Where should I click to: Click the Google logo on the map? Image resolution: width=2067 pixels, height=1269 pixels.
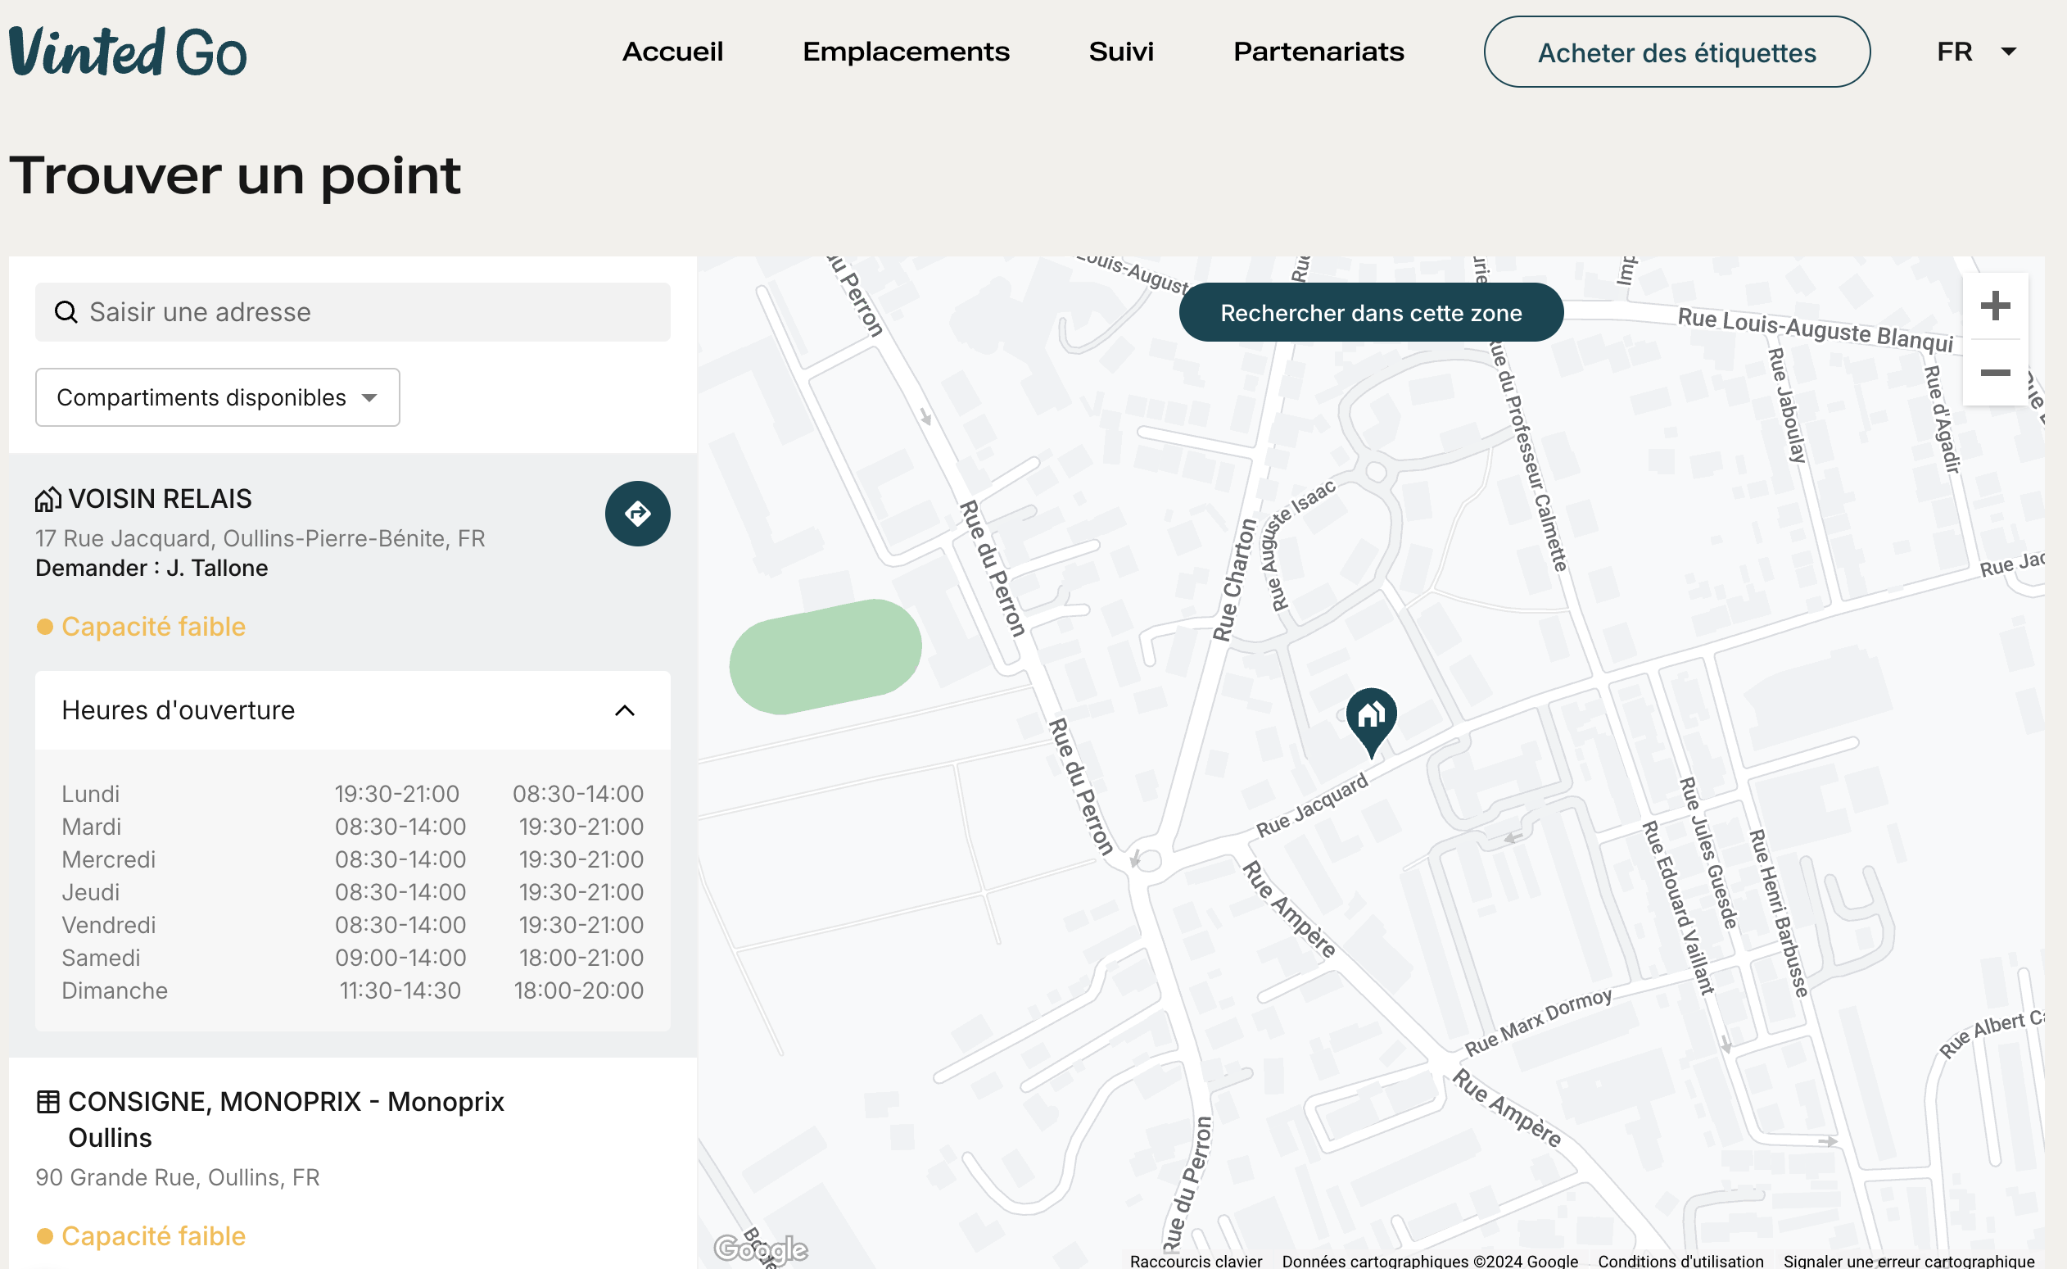pos(762,1249)
